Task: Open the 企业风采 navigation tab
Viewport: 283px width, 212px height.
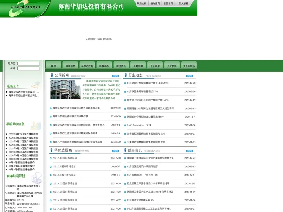Action: pos(155,65)
